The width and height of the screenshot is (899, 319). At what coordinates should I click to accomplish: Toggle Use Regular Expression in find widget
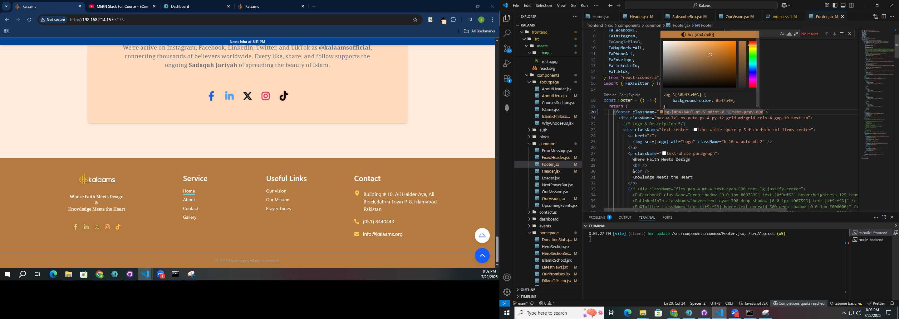coord(796,34)
